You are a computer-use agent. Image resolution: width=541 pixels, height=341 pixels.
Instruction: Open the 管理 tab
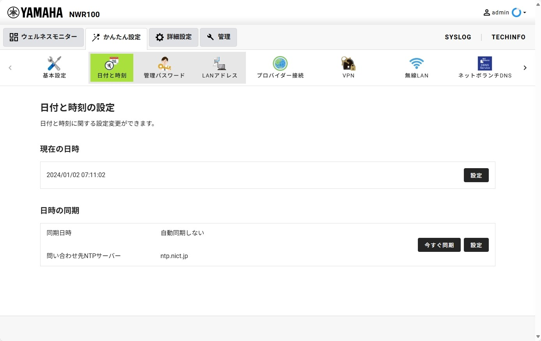point(218,37)
